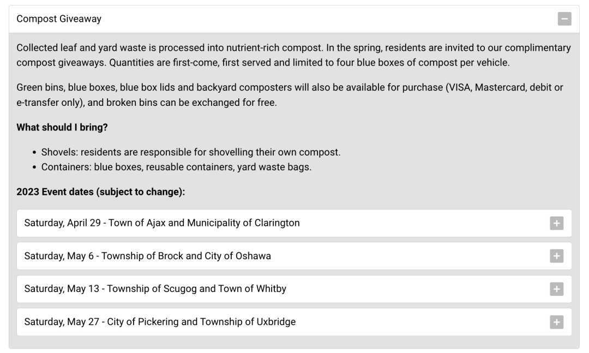Expand the Brock and Oshawa event row
This screenshot has height=353, width=589.
pyautogui.click(x=148, y=256)
